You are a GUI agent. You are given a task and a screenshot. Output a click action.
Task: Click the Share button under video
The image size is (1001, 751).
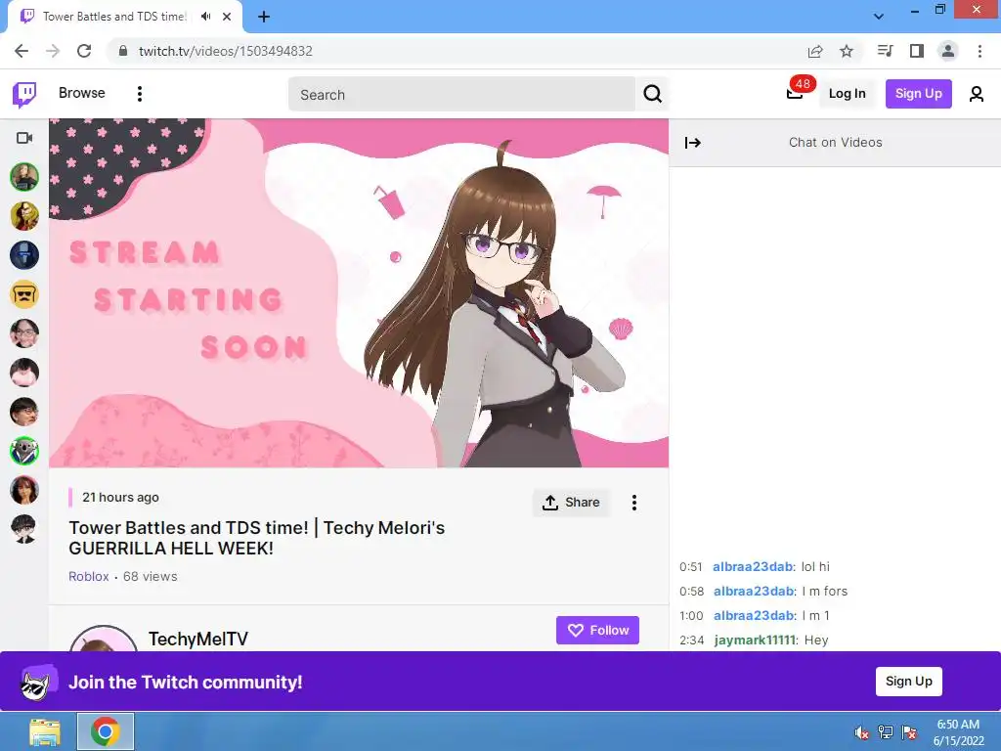point(571,503)
